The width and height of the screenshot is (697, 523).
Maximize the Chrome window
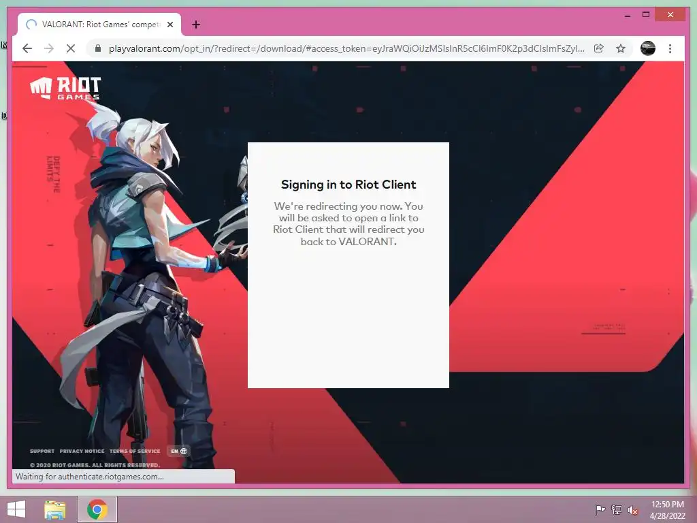[x=646, y=15]
